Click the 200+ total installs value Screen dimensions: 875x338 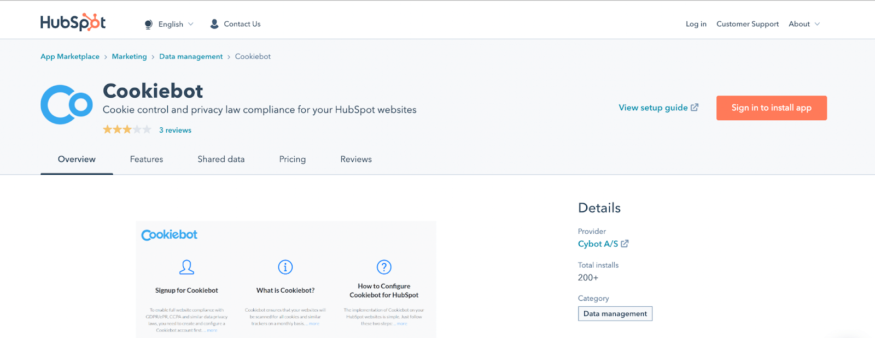(x=588, y=277)
